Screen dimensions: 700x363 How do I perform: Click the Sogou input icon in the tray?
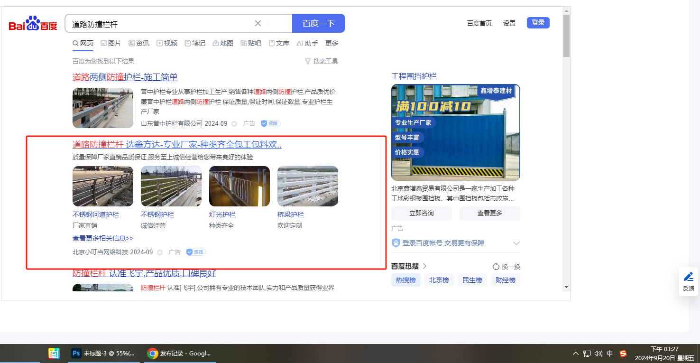click(623, 354)
